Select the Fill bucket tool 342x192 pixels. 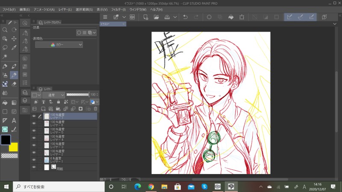click(x=5, y=102)
